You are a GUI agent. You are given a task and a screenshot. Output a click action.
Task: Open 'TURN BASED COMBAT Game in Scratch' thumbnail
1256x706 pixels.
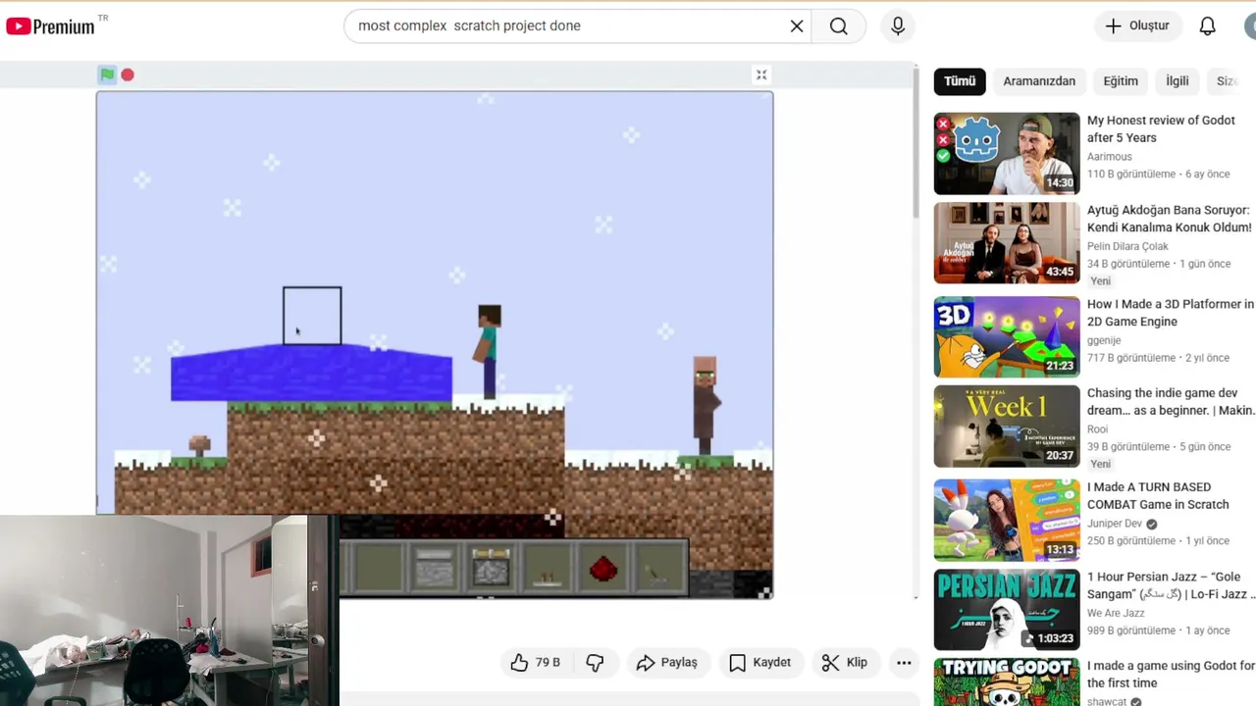pyautogui.click(x=1007, y=520)
